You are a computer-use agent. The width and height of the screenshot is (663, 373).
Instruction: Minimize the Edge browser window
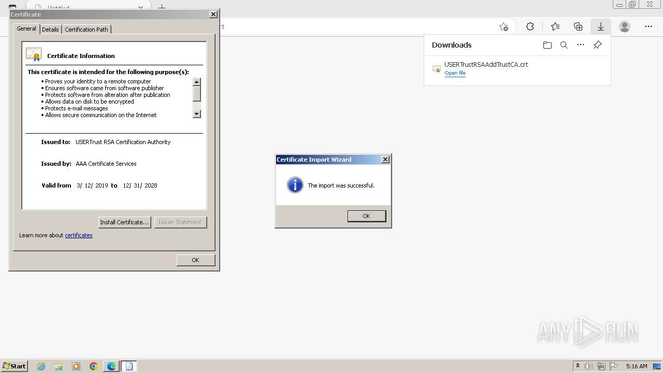pyautogui.click(x=619, y=5)
